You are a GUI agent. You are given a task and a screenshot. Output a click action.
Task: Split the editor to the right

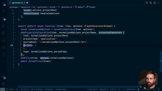click(155, 3)
